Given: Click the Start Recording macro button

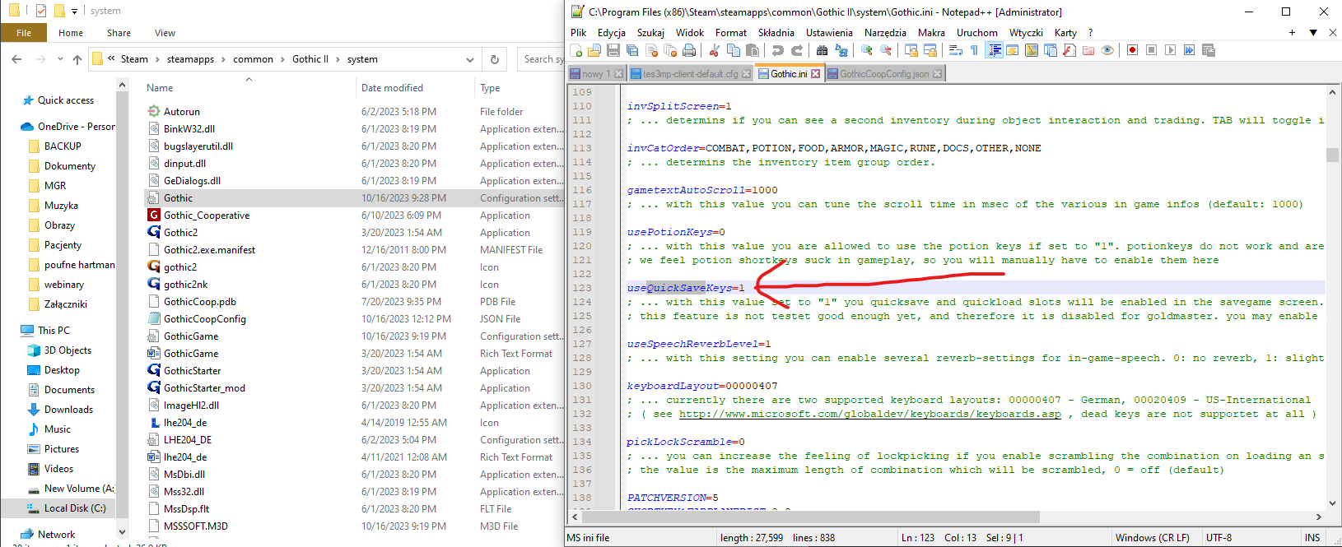Looking at the screenshot, I should coord(1132,50).
